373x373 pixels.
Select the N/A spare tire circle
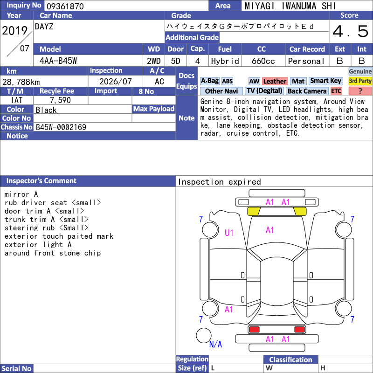pos(204,335)
